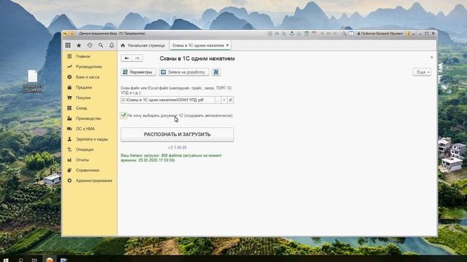Viewport: 467px width, 262px height.
Task: Open the search magnifier icon in tools panel
Action: [x=101, y=45]
